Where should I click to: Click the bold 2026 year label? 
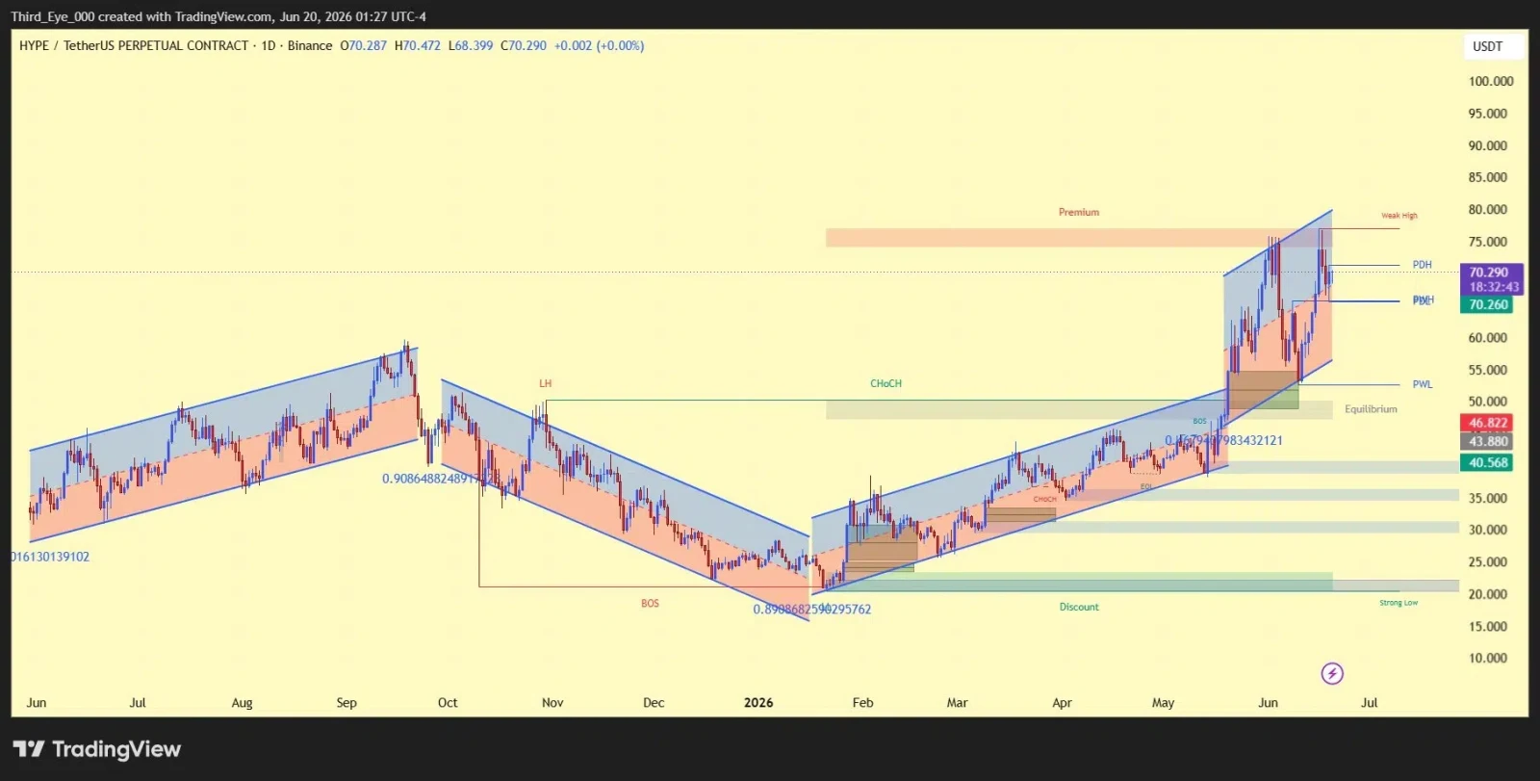tap(758, 703)
